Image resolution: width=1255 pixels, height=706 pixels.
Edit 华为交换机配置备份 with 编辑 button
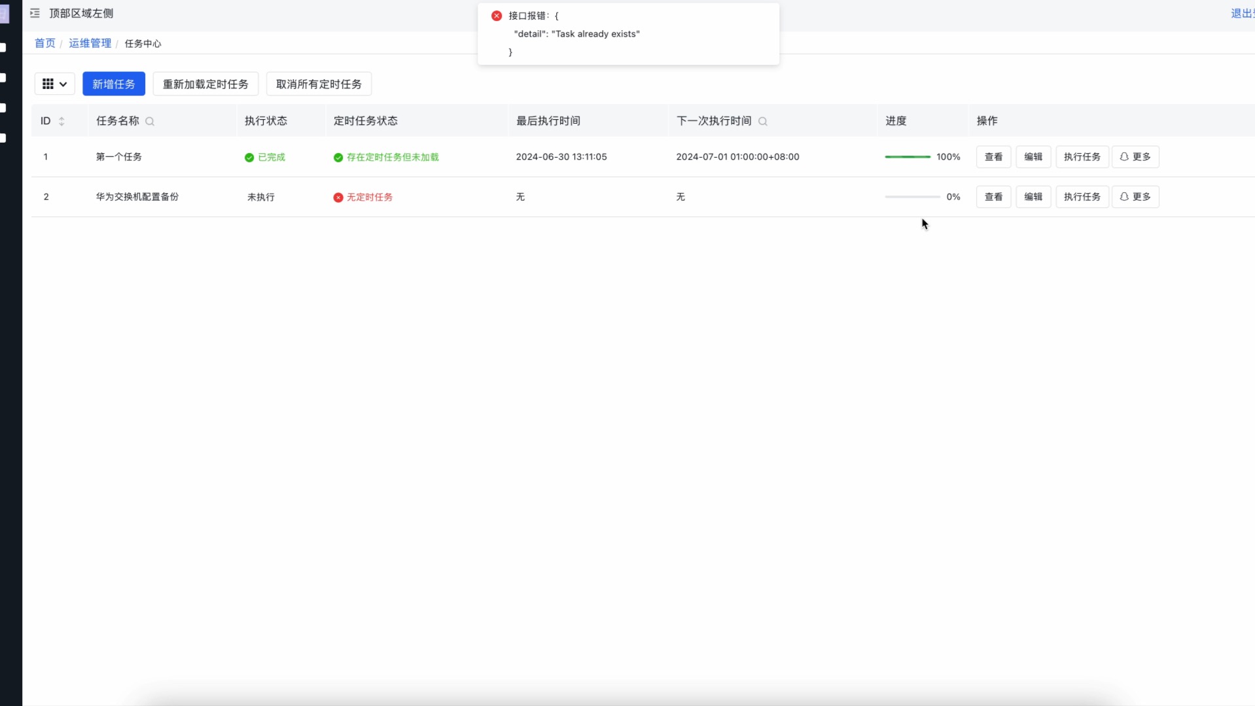click(1033, 197)
